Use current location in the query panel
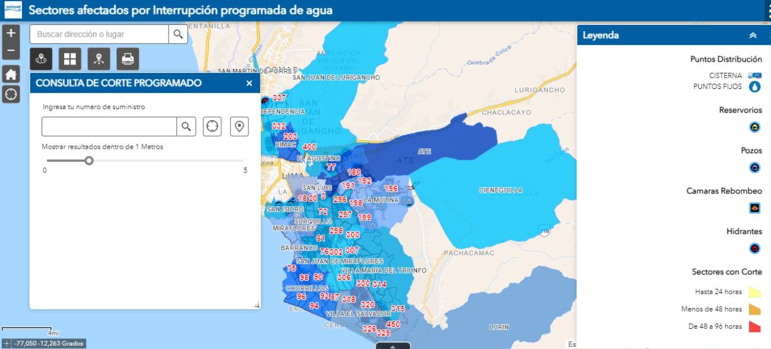 tap(212, 126)
